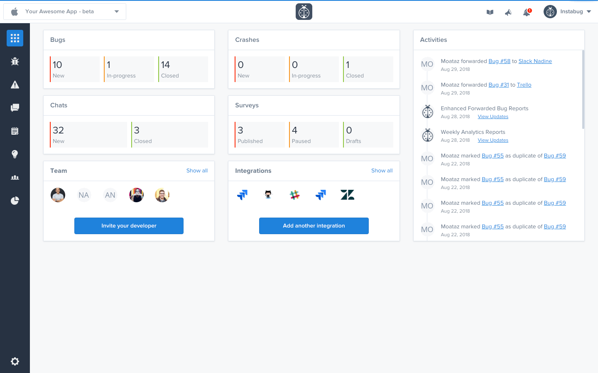This screenshot has height=373, width=598.
Task: Open the Slack Nadine link
Action: tap(535, 61)
